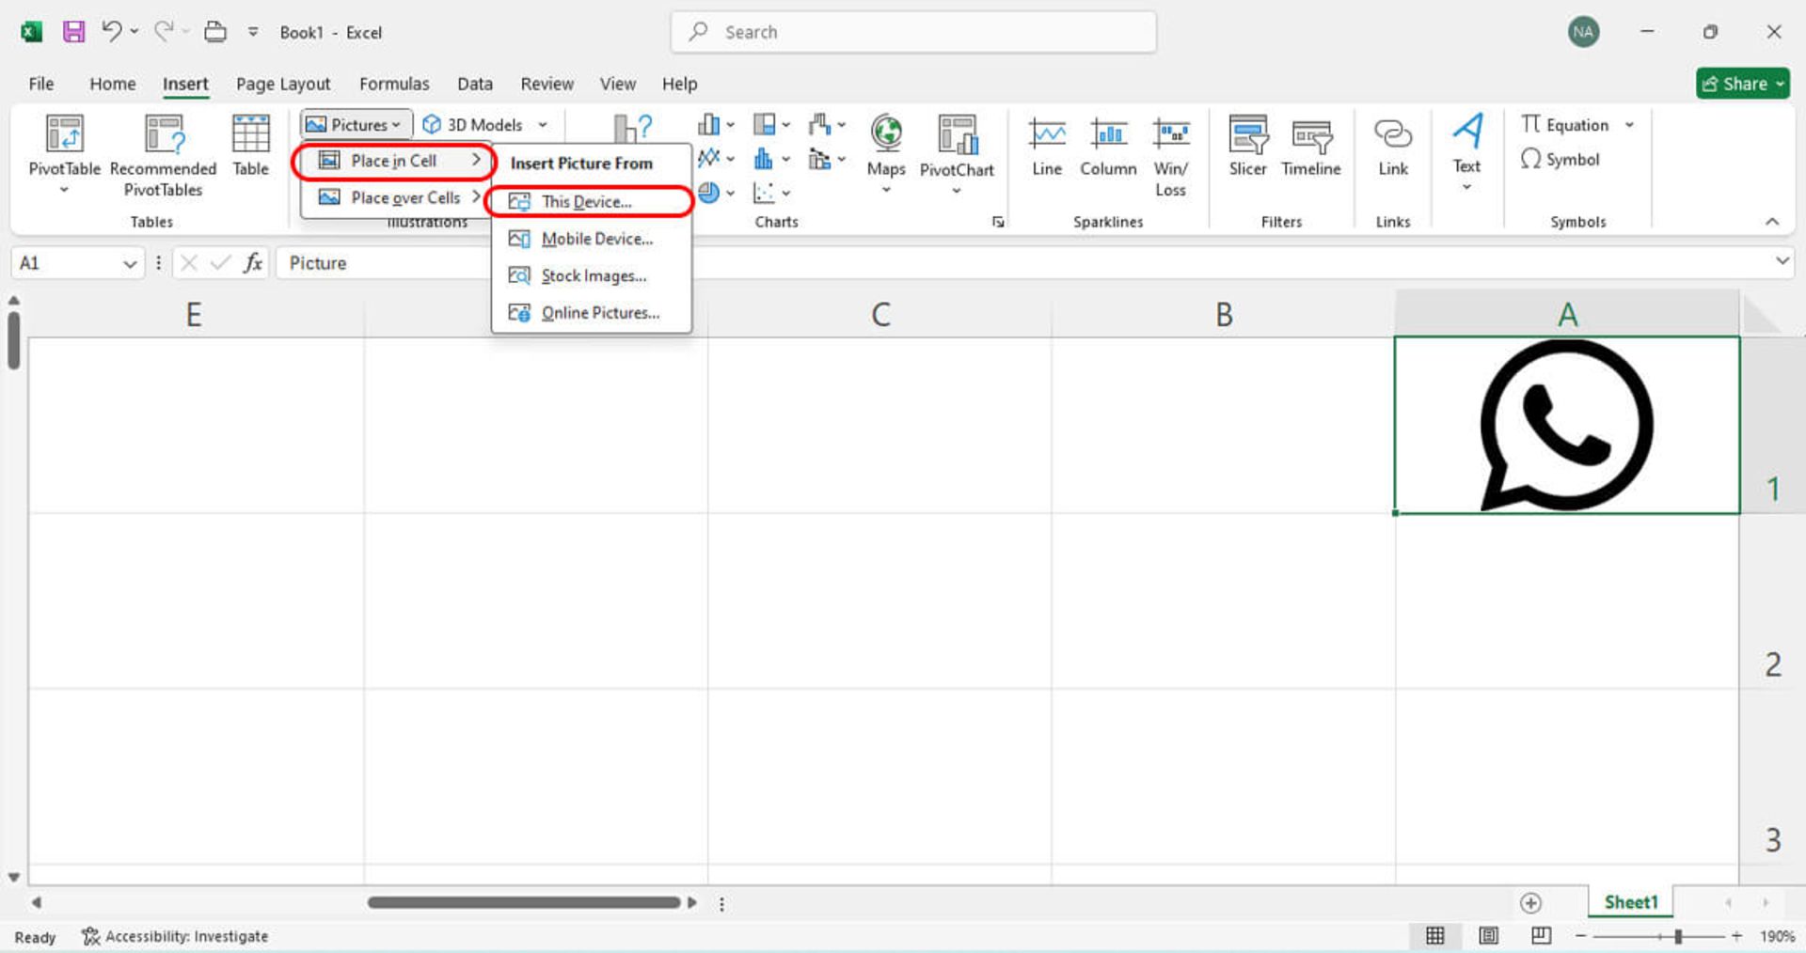The height and width of the screenshot is (953, 1806).
Task: Open Recommended PivotTables
Action: coord(163,154)
